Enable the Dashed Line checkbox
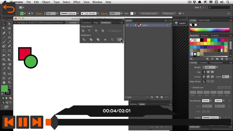Screen dimensions: 233x131 (x=191, y=88)
